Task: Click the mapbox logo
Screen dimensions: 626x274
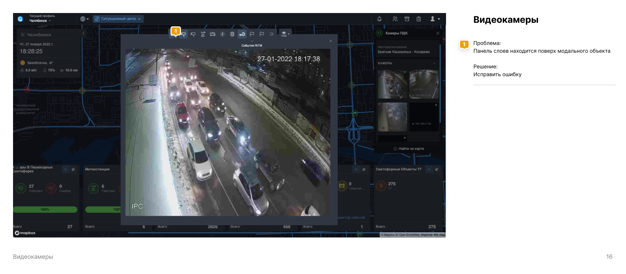Action: 25,233
